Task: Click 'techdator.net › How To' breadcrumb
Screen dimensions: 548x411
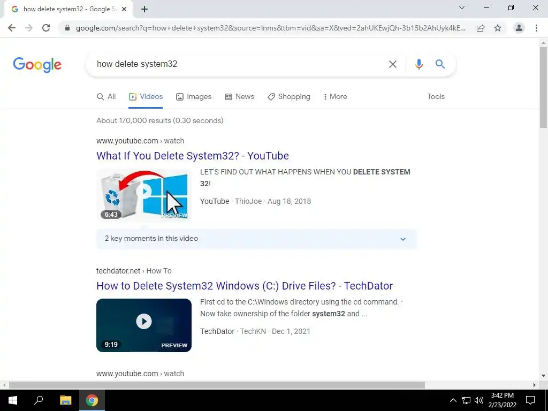Action: tap(134, 271)
